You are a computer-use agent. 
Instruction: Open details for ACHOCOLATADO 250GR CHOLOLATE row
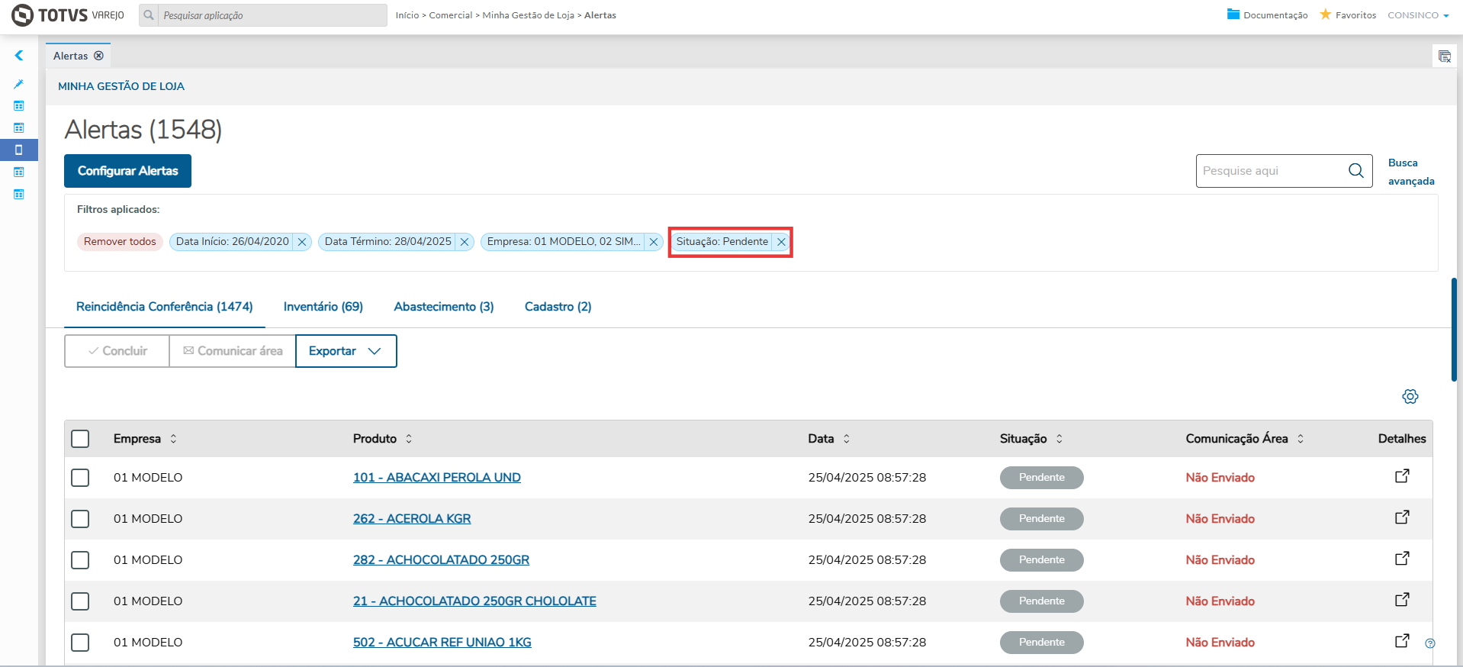(1402, 600)
